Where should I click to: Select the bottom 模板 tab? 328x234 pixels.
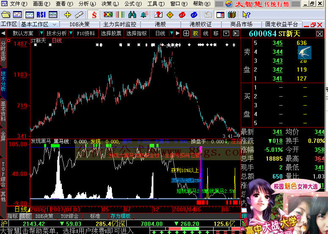pyautogui.click(x=25, y=216)
